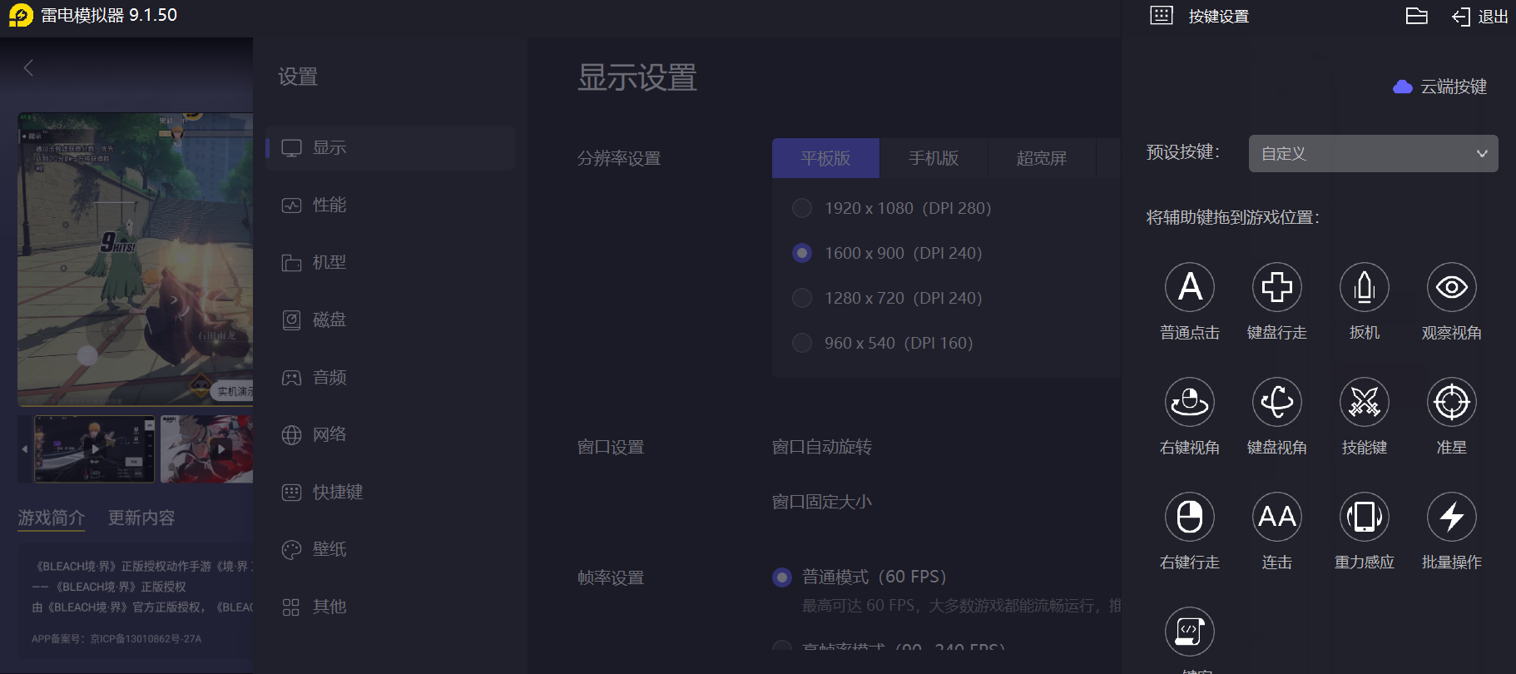Play the second small video thumbnail
This screenshot has height=674, width=1516.
(206, 449)
